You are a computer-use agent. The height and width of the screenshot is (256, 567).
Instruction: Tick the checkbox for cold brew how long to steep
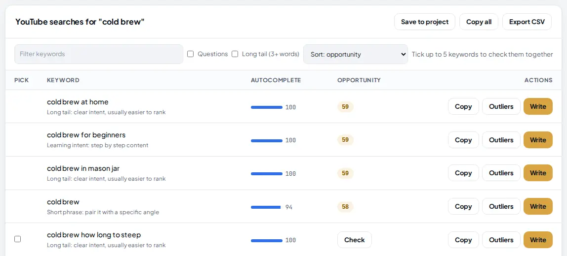(17, 239)
